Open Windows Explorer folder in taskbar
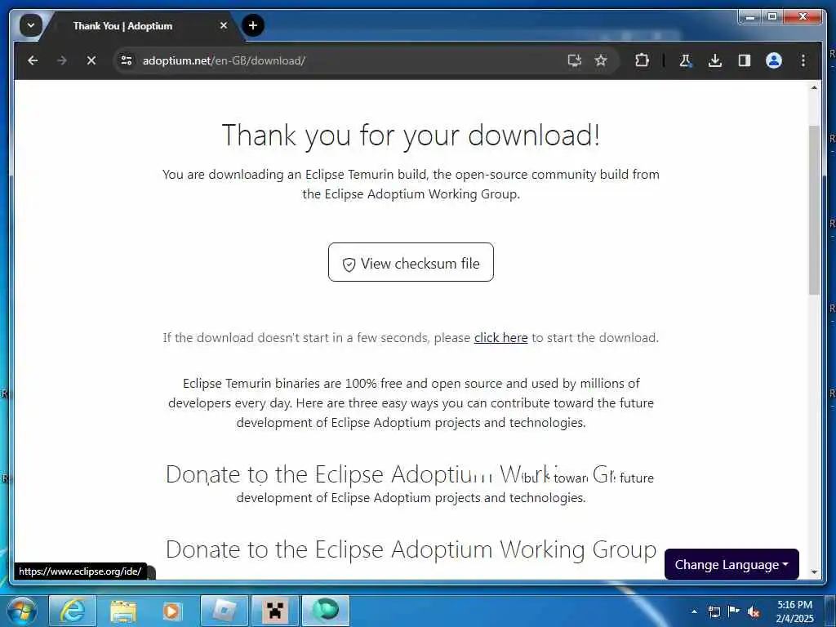This screenshot has width=836, height=627. (123, 611)
